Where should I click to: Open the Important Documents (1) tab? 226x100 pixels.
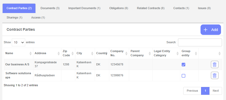(x=84, y=8)
